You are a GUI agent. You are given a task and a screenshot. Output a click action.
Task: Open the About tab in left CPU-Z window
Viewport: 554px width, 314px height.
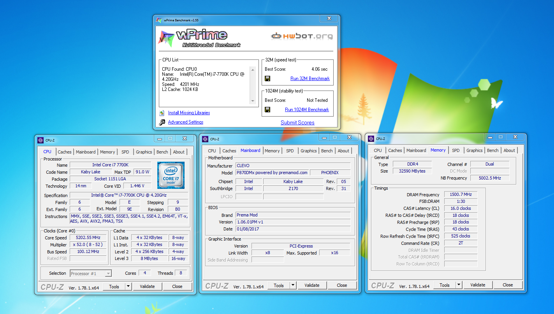tap(179, 152)
